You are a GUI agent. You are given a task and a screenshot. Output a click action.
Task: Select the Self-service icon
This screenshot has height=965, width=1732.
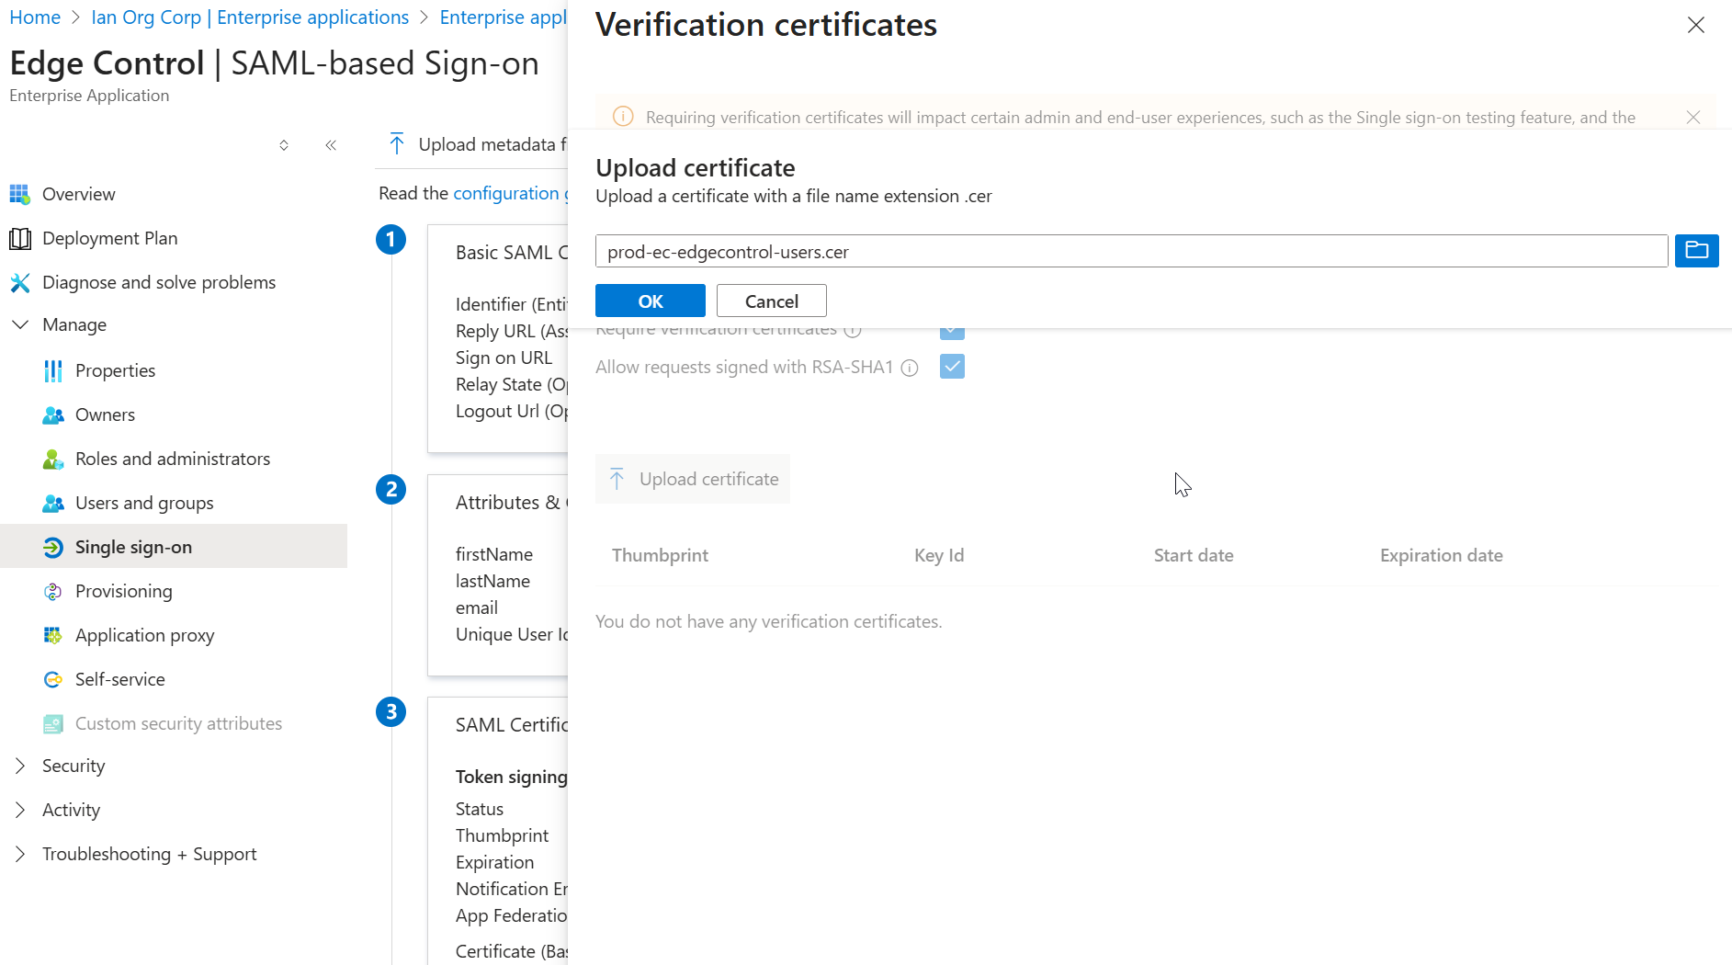[53, 679]
